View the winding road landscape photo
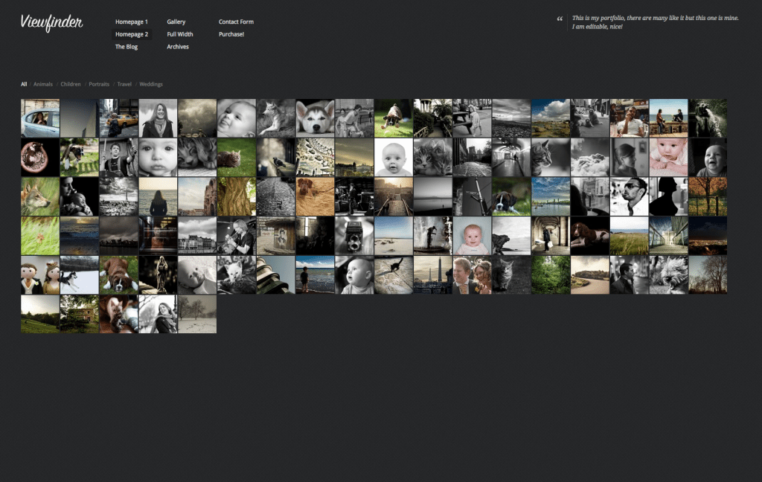 590,275
